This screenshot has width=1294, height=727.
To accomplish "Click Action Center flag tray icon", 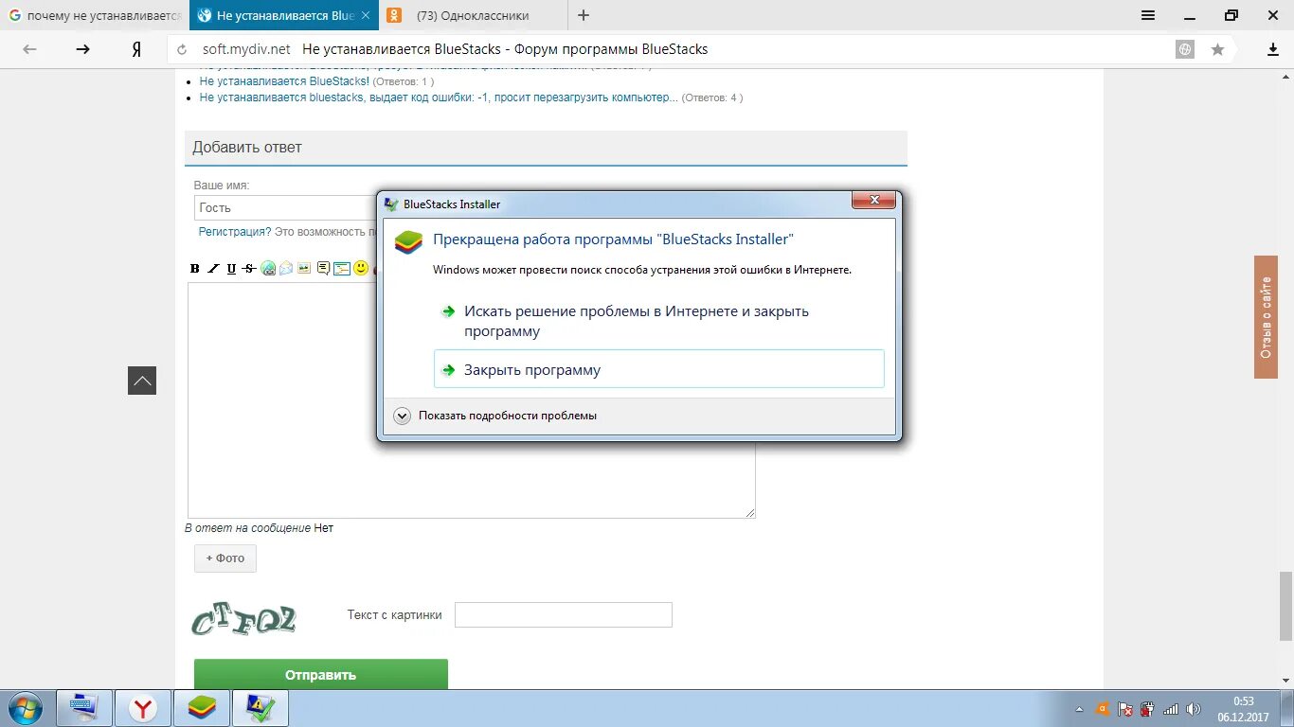I will (x=1125, y=709).
